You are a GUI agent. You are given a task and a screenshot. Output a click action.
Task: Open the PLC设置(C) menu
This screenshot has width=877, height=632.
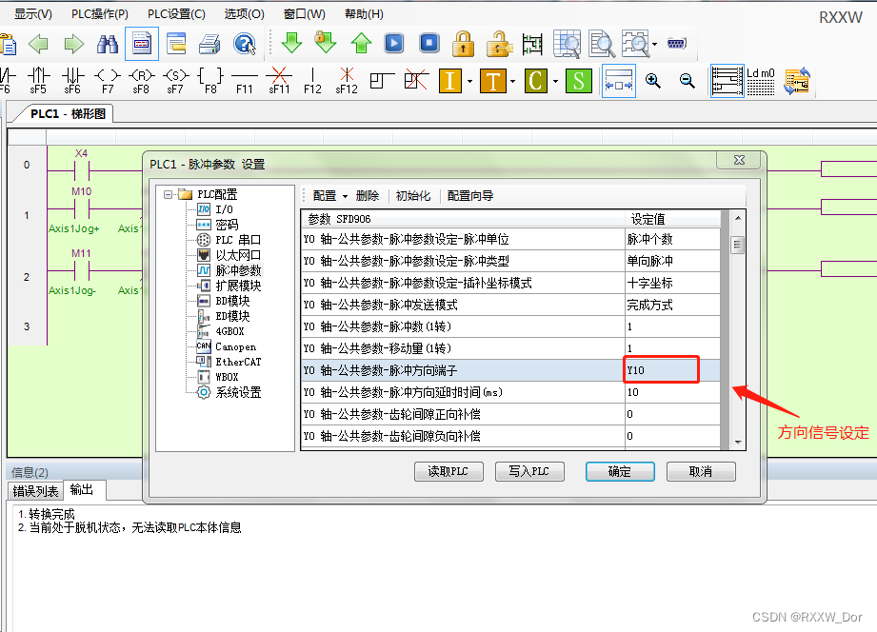click(176, 14)
